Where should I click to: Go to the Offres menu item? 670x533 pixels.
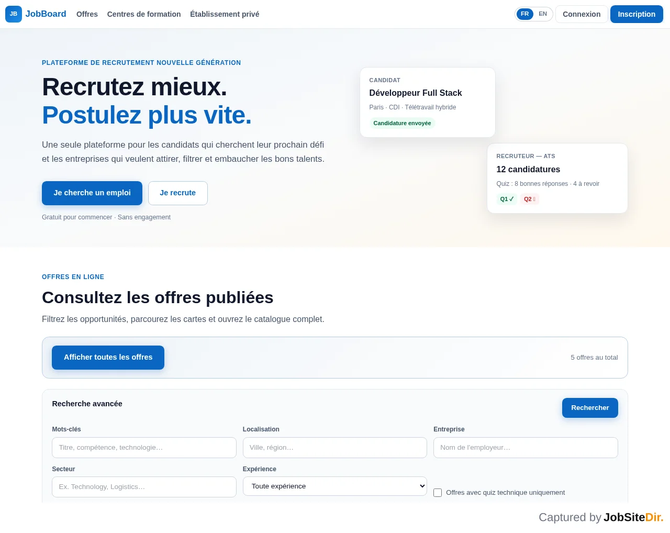(87, 14)
